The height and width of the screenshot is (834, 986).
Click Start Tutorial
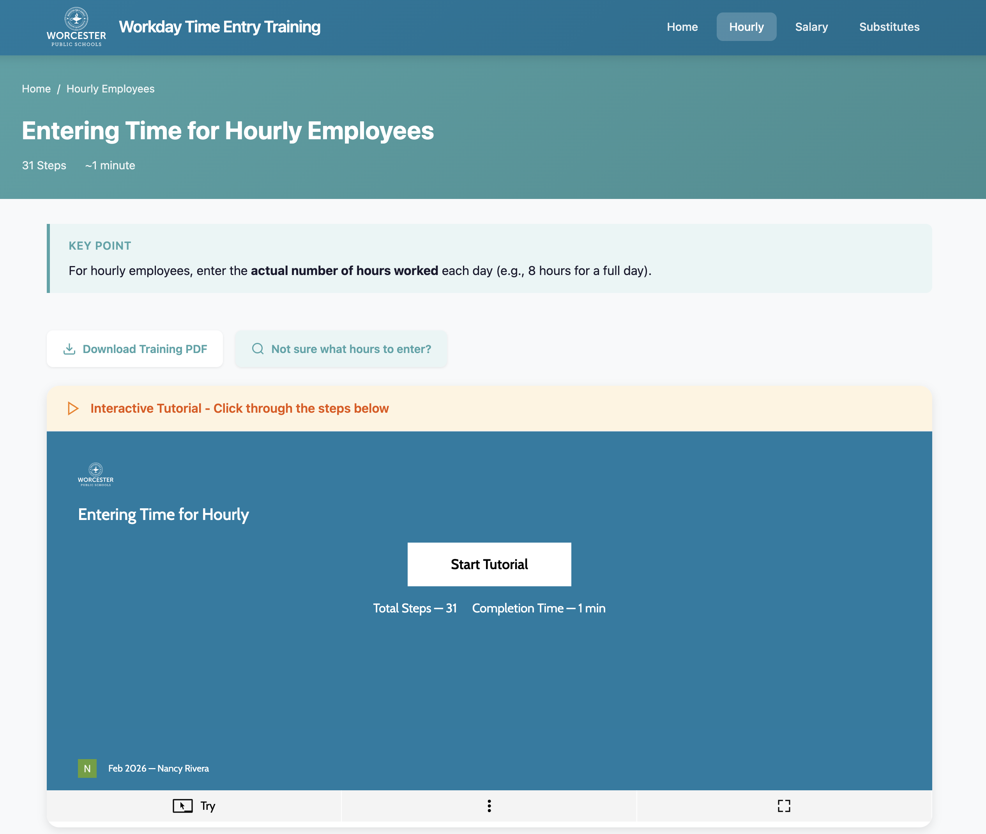(x=489, y=564)
